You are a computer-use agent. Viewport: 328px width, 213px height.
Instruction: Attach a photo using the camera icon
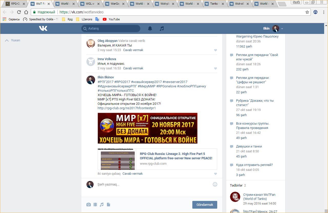click(88, 205)
